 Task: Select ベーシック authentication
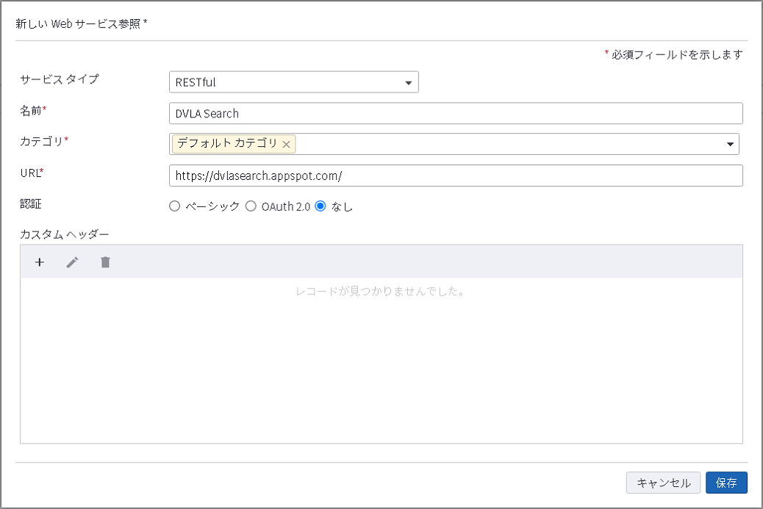pos(174,206)
